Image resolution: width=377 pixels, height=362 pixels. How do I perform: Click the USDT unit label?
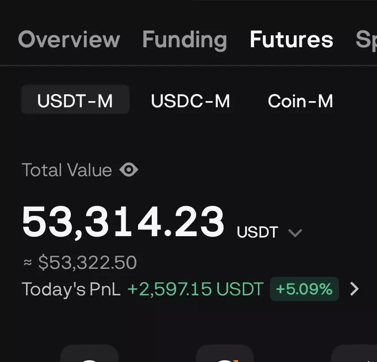pyautogui.click(x=258, y=232)
